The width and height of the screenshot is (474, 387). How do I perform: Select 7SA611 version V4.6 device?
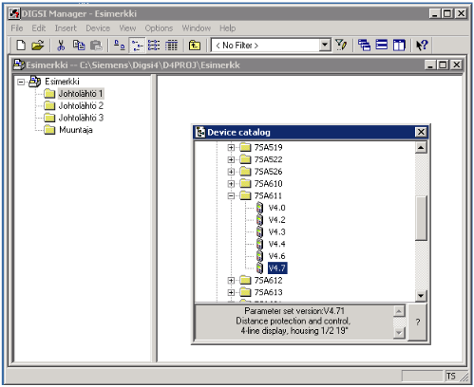pyautogui.click(x=277, y=256)
